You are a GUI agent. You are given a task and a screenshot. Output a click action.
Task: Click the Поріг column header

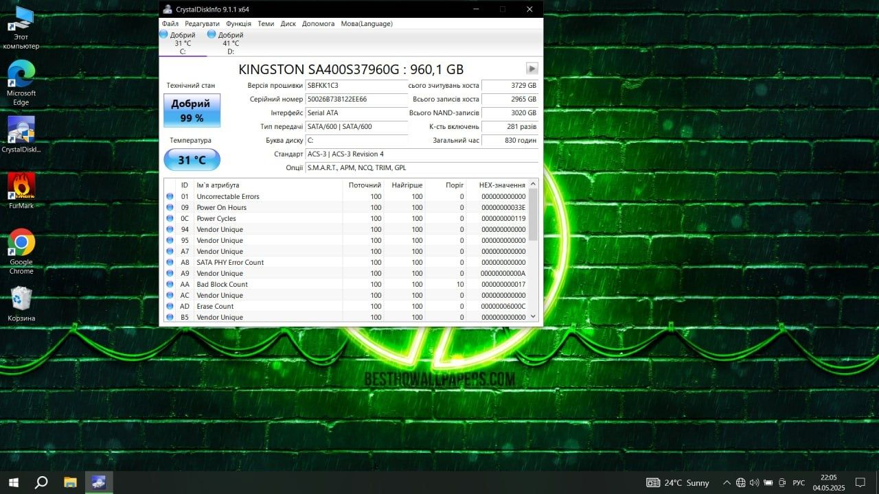(x=446, y=185)
